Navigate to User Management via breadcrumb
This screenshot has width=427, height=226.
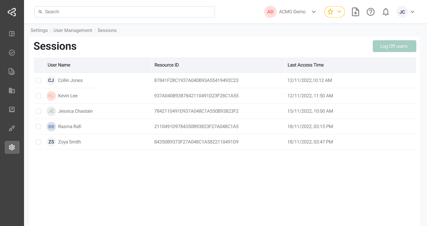[73, 30]
